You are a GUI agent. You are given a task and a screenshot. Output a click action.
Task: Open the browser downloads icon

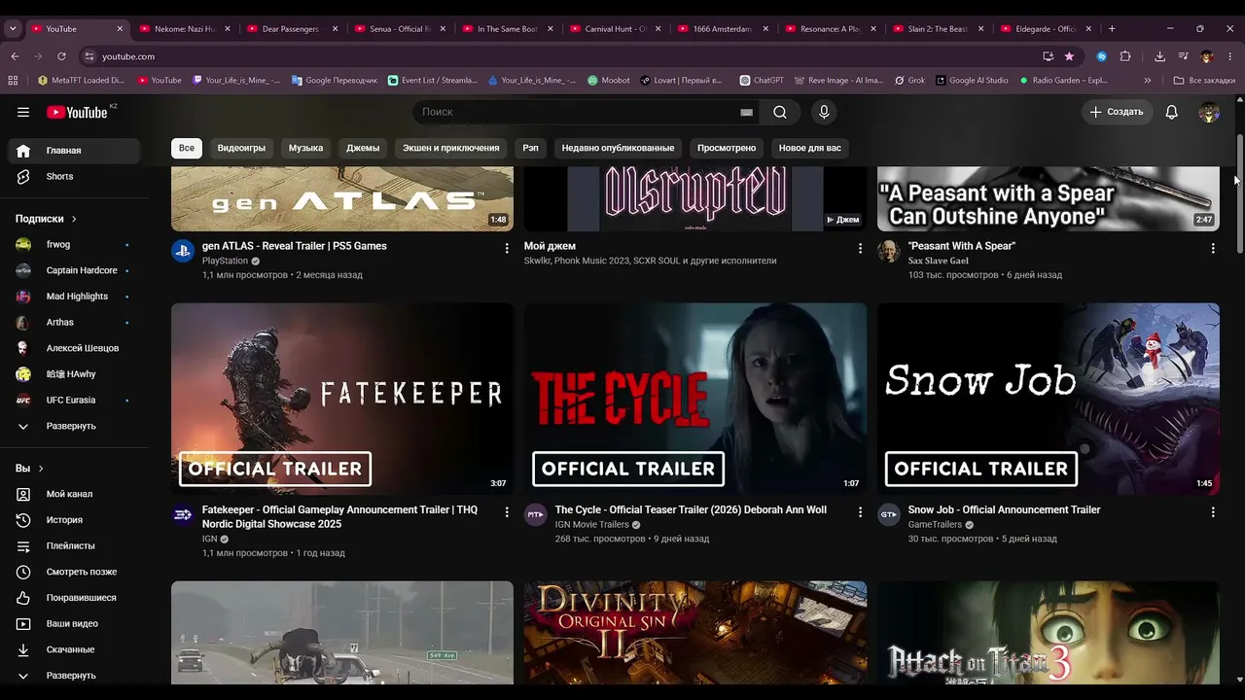click(x=1159, y=56)
